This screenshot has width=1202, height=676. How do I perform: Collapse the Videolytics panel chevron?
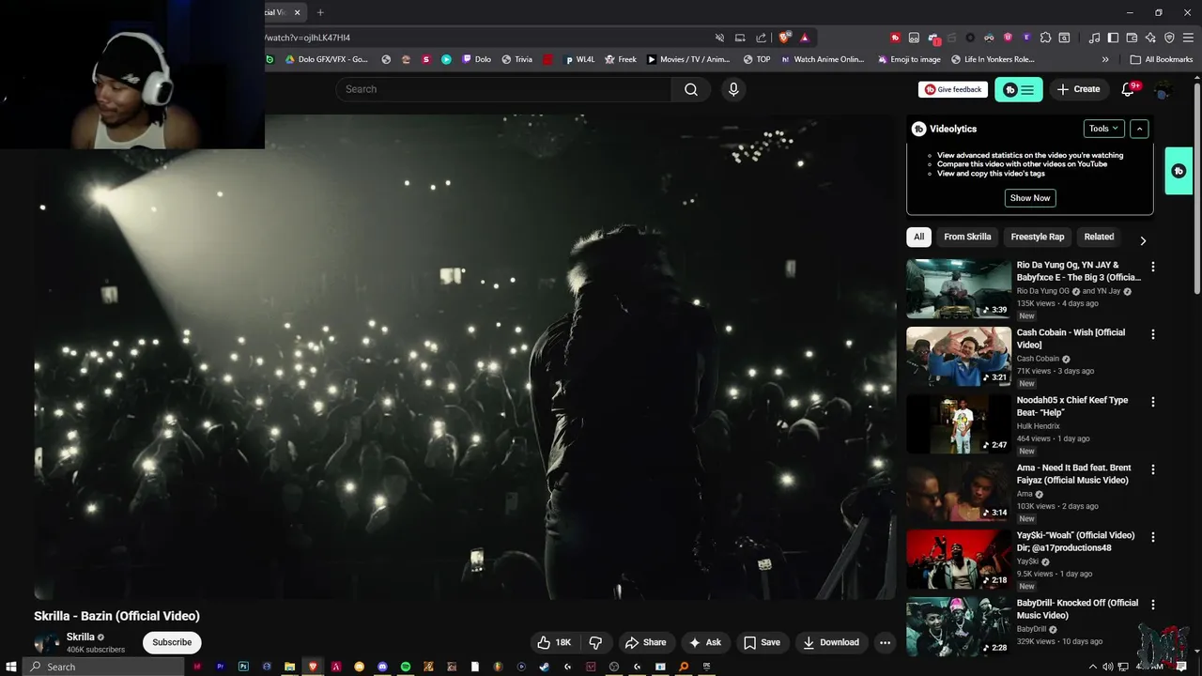(x=1138, y=129)
